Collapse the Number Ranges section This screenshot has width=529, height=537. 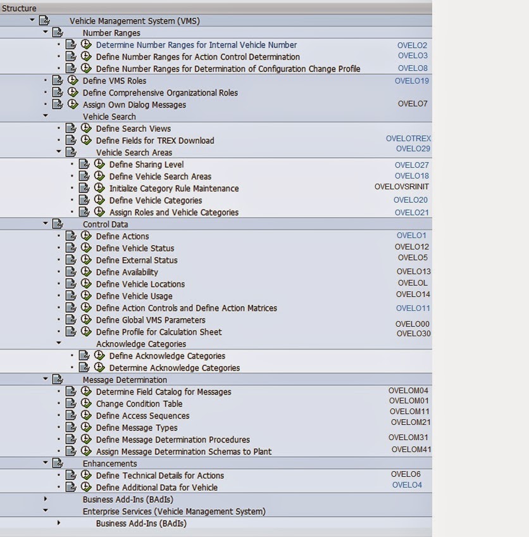tap(44, 32)
